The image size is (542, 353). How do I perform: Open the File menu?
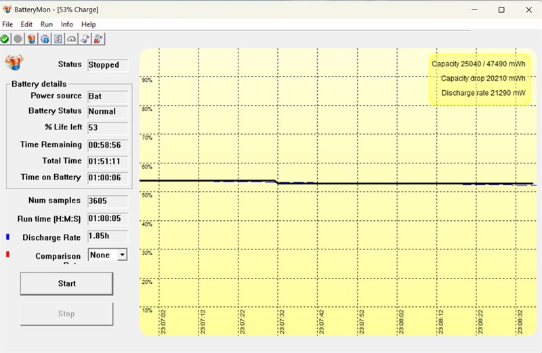pyautogui.click(x=7, y=24)
